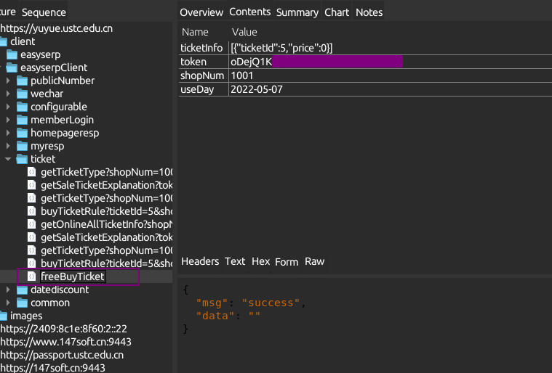Collapse the easyserpClient folder
552x373 pixels.
0,67
